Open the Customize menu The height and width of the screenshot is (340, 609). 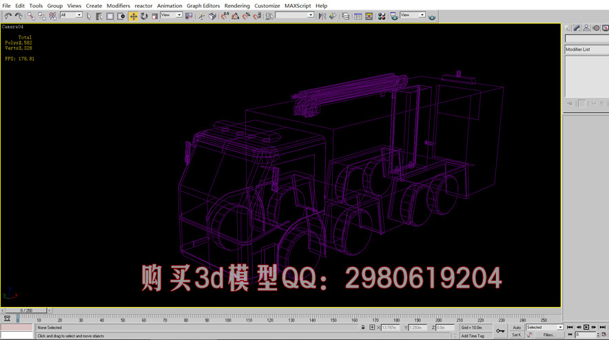tap(267, 6)
